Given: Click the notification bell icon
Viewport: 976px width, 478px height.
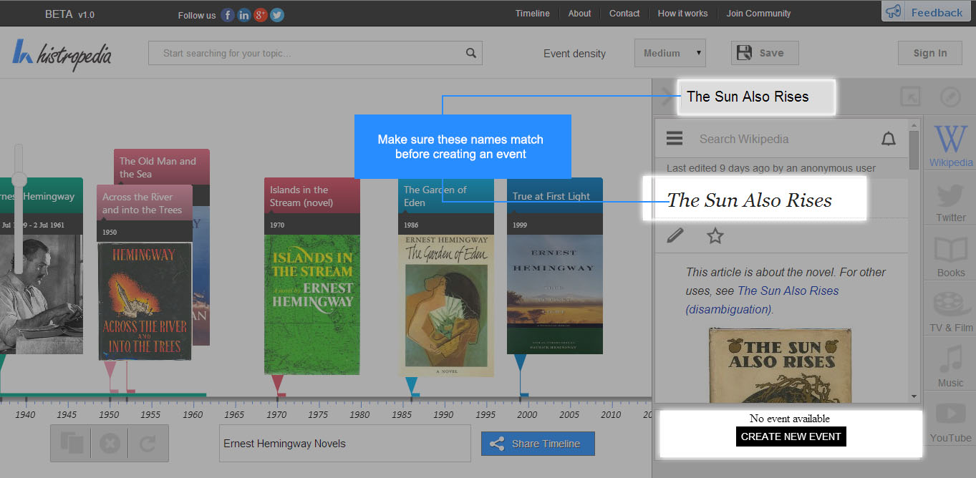Looking at the screenshot, I should click(888, 139).
